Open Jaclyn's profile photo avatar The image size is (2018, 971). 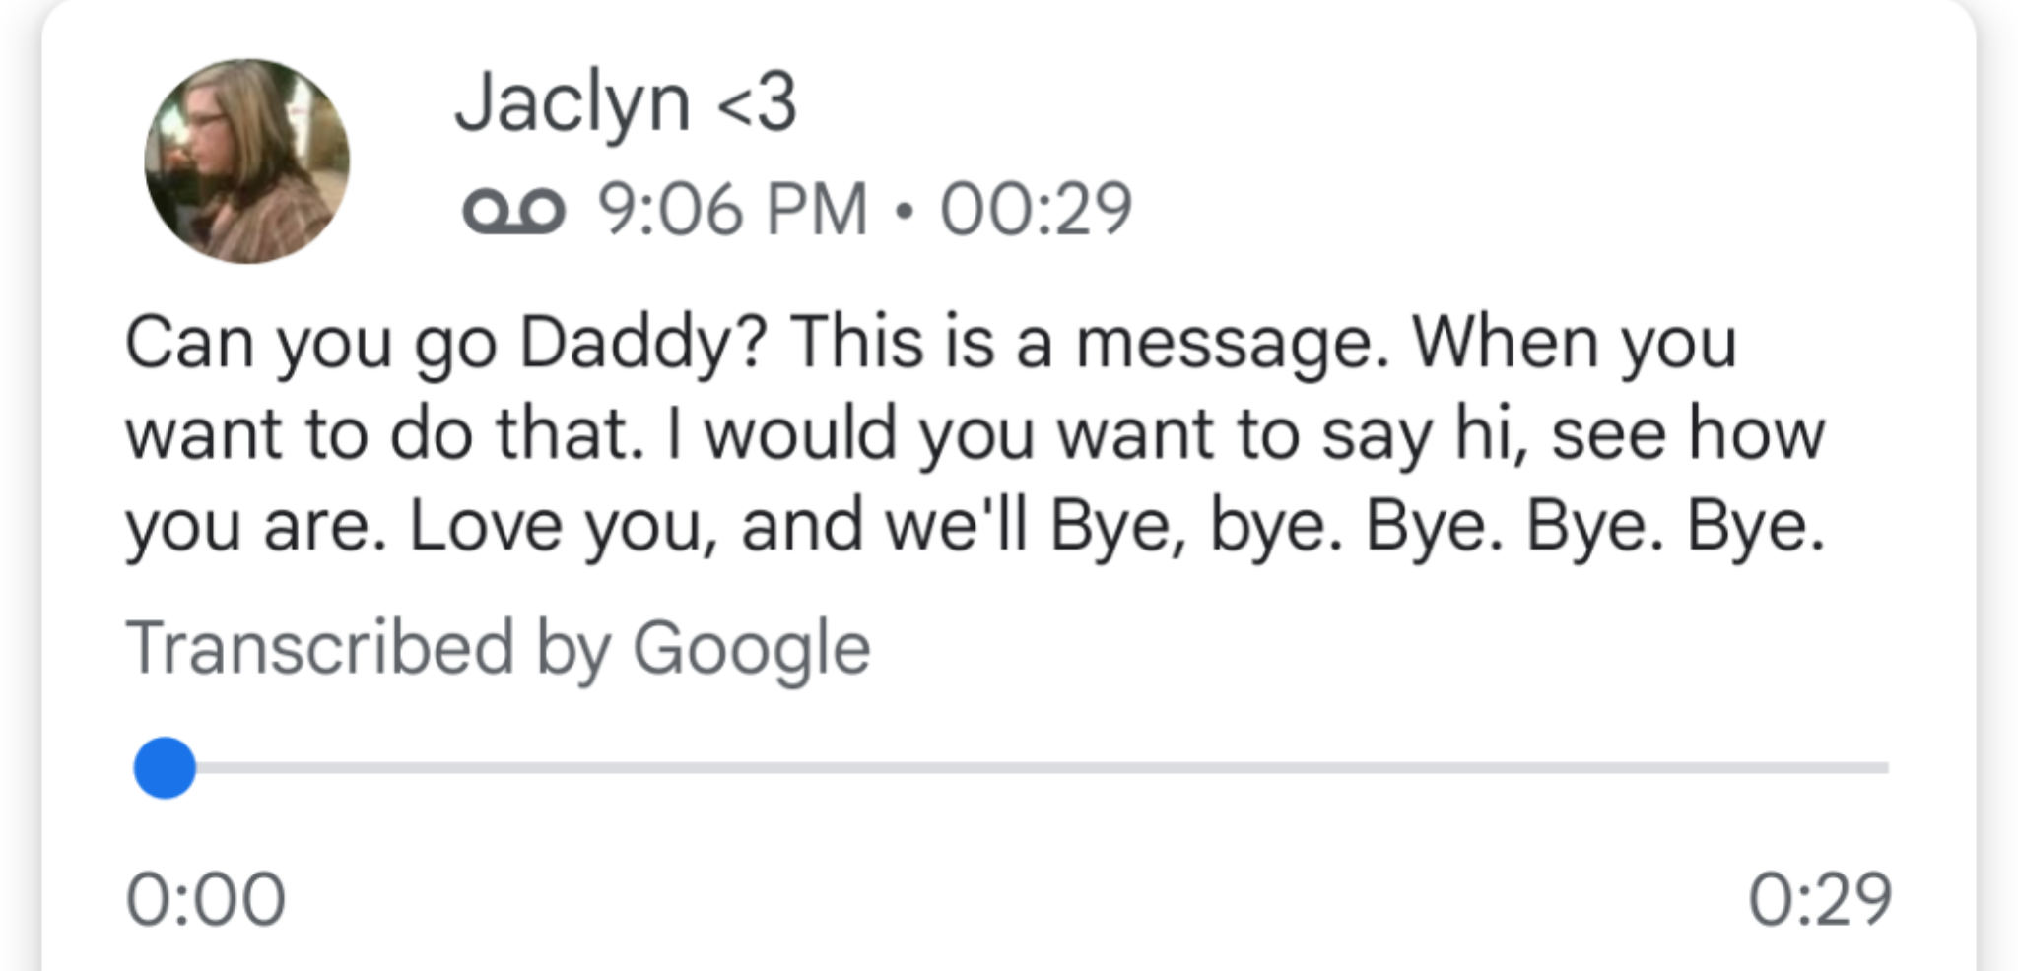click(x=246, y=161)
